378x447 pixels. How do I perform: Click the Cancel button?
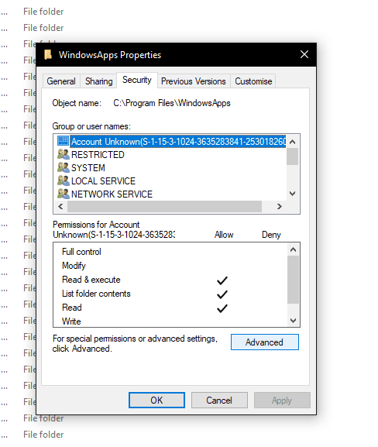click(219, 401)
